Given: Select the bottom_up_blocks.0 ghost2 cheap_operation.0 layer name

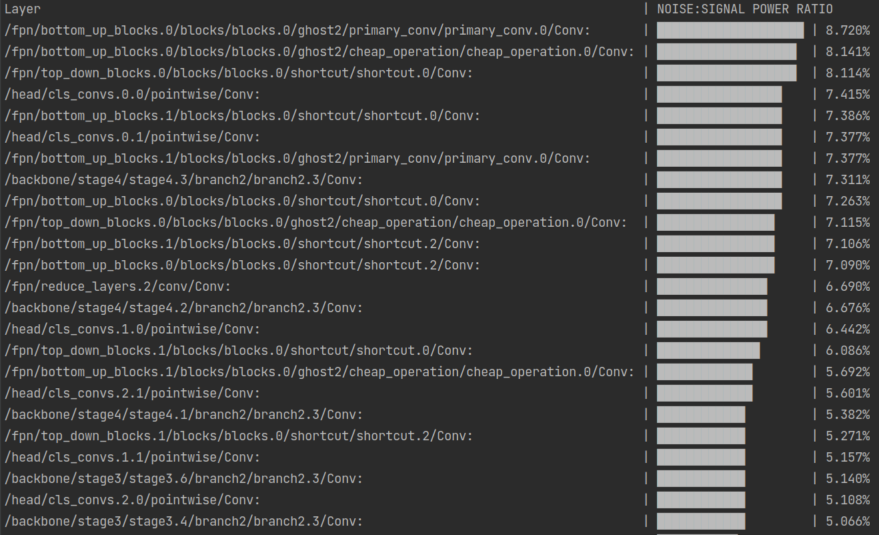Looking at the screenshot, I should [x=319, y=52].
